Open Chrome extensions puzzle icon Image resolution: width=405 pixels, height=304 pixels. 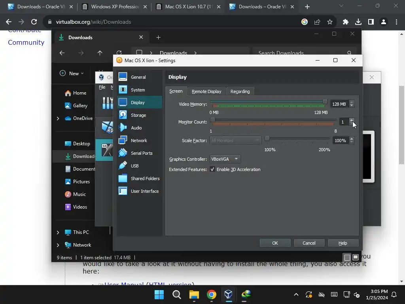346,22
